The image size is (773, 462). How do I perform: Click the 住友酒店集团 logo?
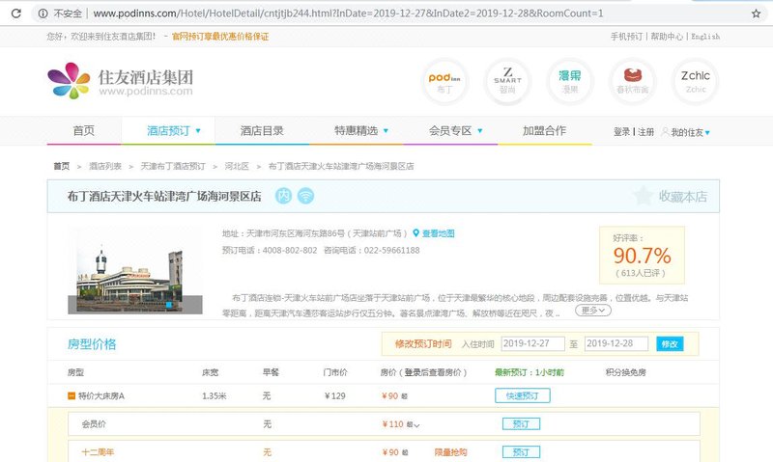121,81
